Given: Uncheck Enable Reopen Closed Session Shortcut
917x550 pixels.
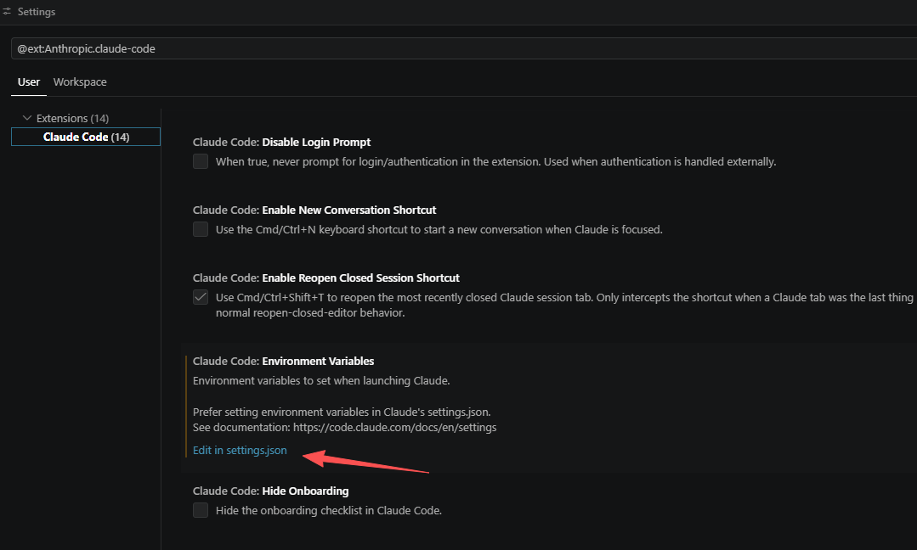Looking at the screenshot, I should coord(201,297).
